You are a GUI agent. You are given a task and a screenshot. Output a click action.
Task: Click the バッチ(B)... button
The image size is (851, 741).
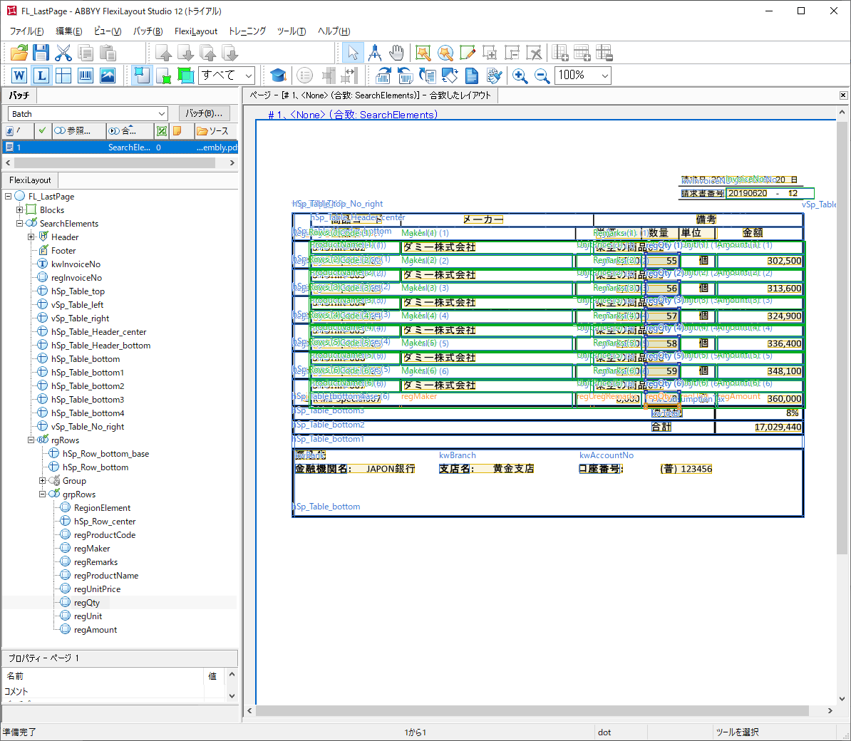204,113
